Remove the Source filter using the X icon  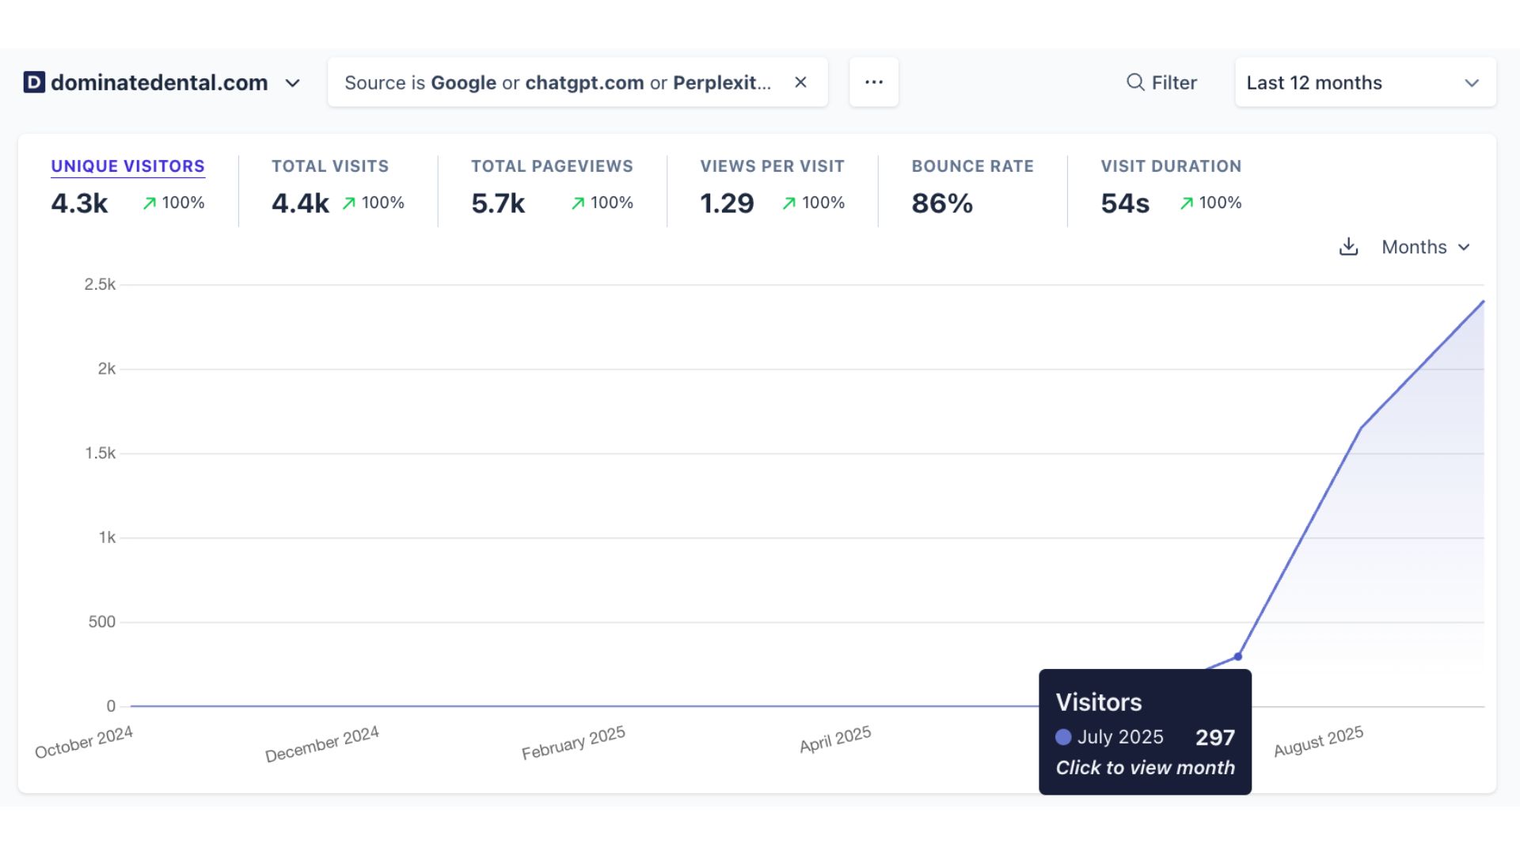click(x=800, y=82)
